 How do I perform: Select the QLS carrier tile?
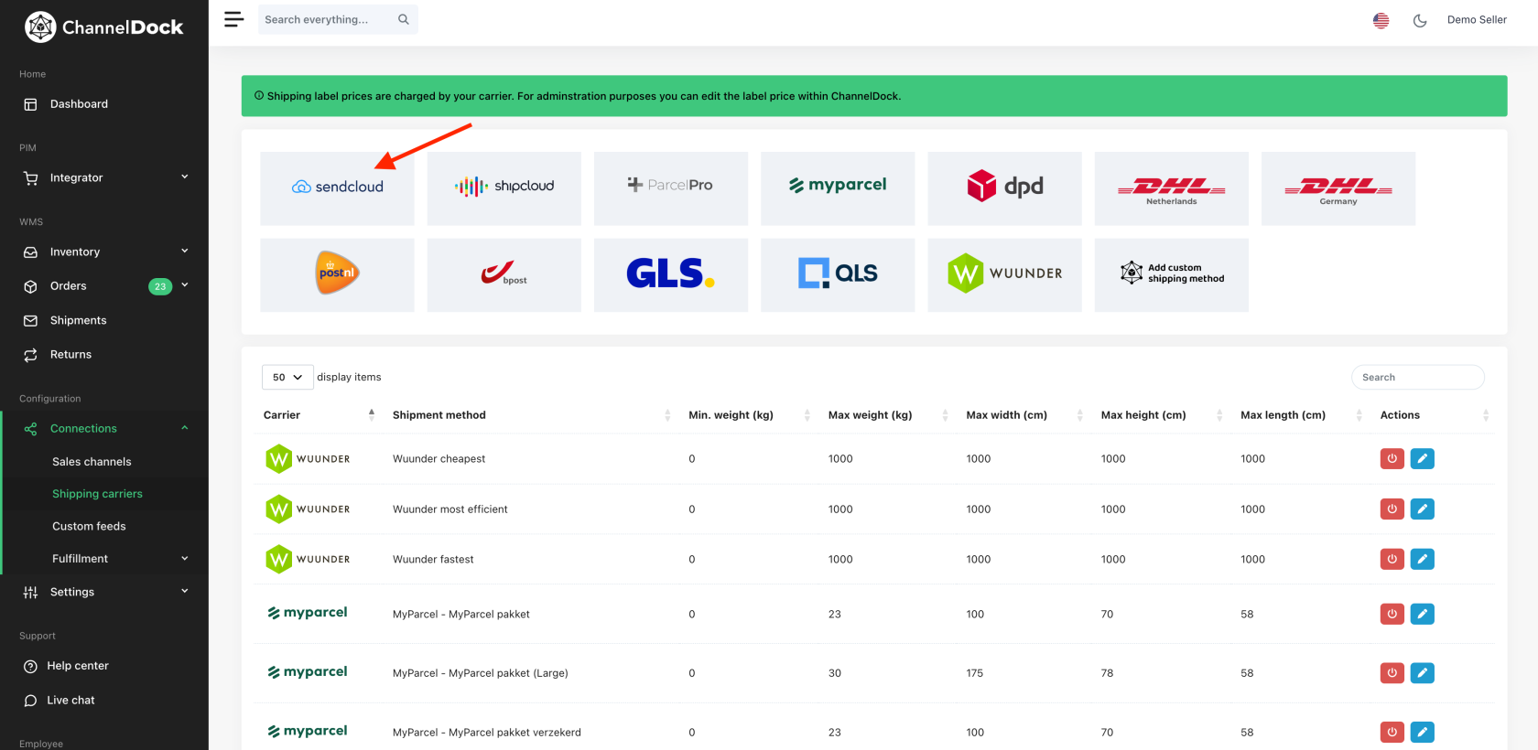[838, 274]
